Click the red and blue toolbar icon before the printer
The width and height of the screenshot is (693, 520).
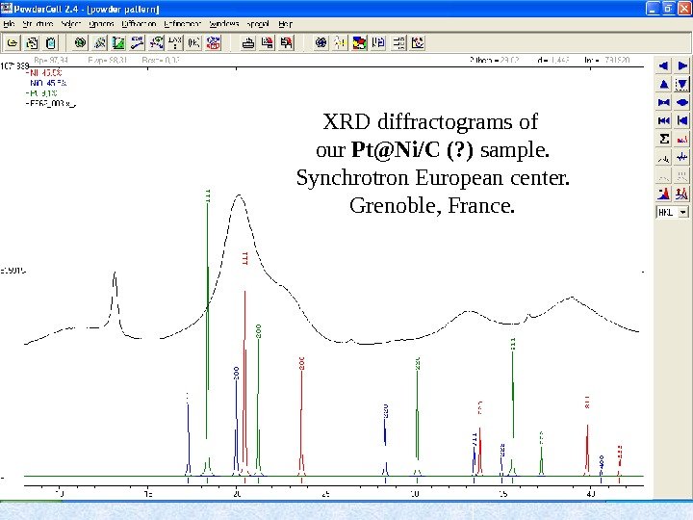click(214, 43)
